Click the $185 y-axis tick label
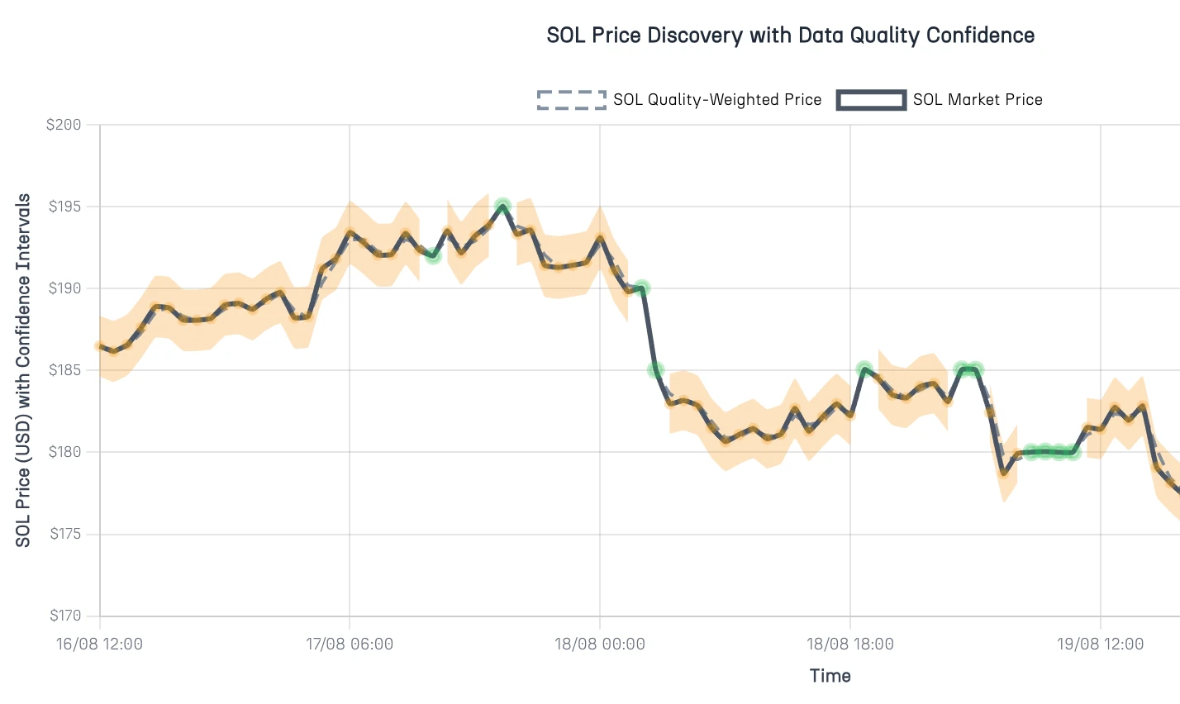 [x=64, y=370]
